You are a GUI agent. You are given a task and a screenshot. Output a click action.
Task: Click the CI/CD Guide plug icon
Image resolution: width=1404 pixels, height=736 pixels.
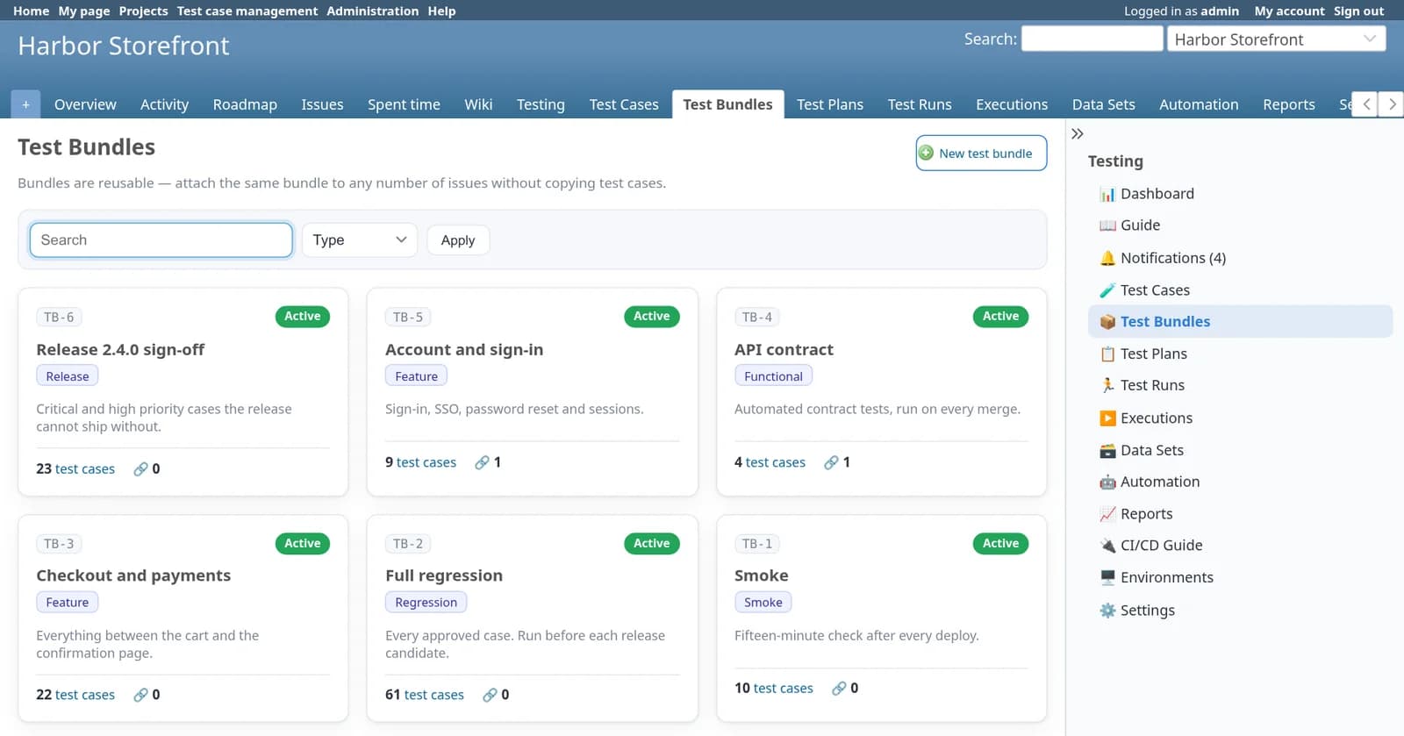coord(1107,546)
